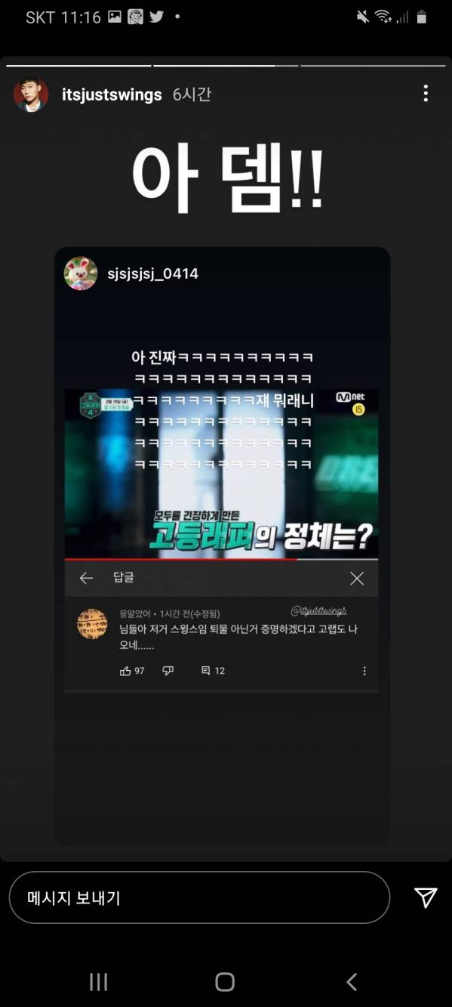Tap the story progress bar at top
This screenshot has width=452, height=1007.
pyautogui.click(x=226, y=66)
